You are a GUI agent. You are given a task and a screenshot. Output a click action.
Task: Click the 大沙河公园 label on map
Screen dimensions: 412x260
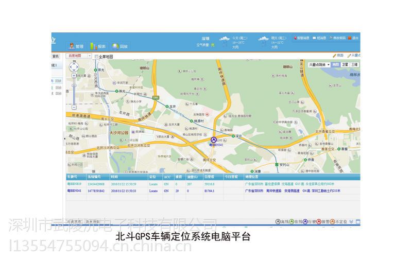[x=119, y=133]
